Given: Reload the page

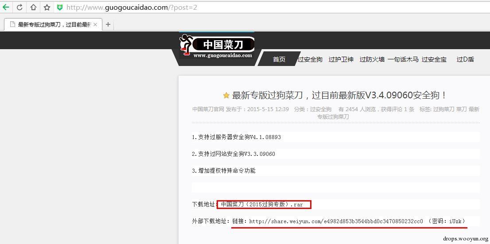Looking at the screenshot, I should [19, 7].
